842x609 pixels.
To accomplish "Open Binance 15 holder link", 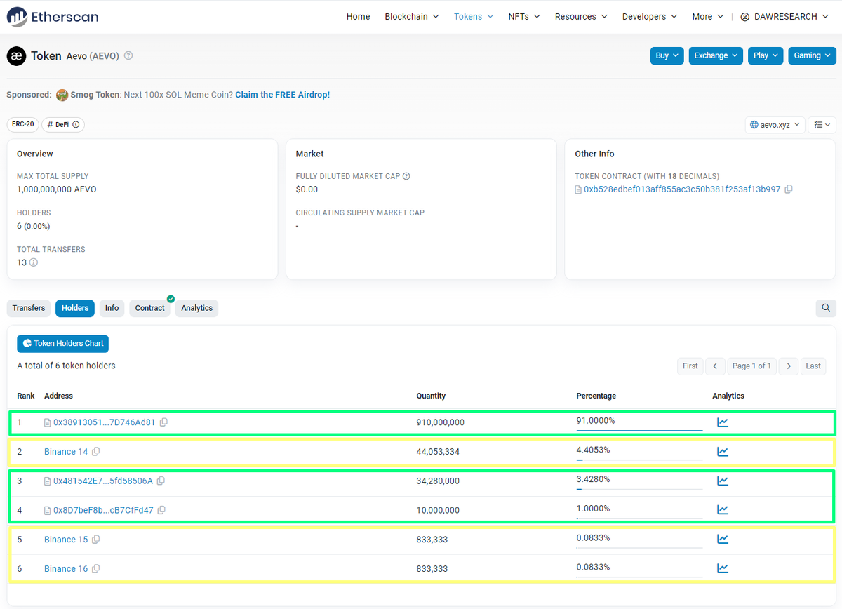I will tap(66, 540).
